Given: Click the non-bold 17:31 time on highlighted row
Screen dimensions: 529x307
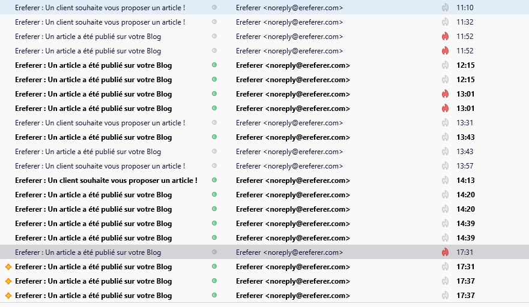Looking at the screenshot, I should coord(465,252).
